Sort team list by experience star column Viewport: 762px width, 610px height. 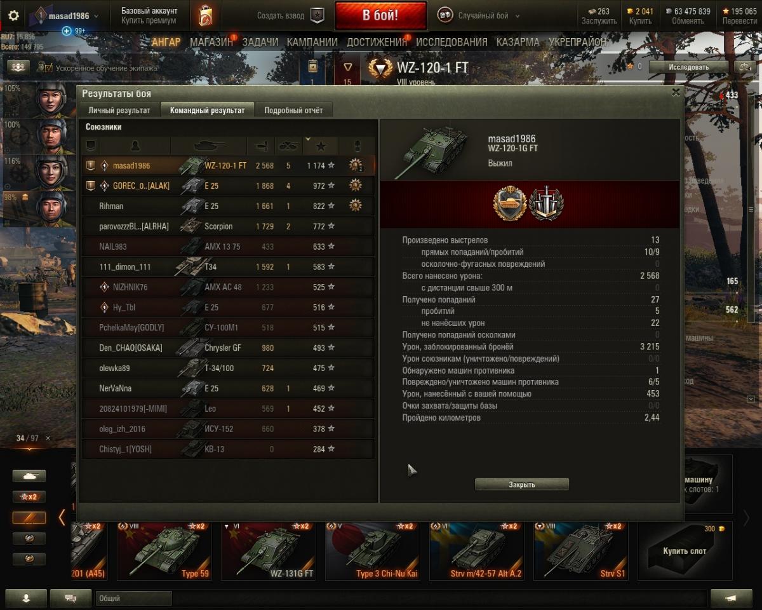click(x=321, y=146)
